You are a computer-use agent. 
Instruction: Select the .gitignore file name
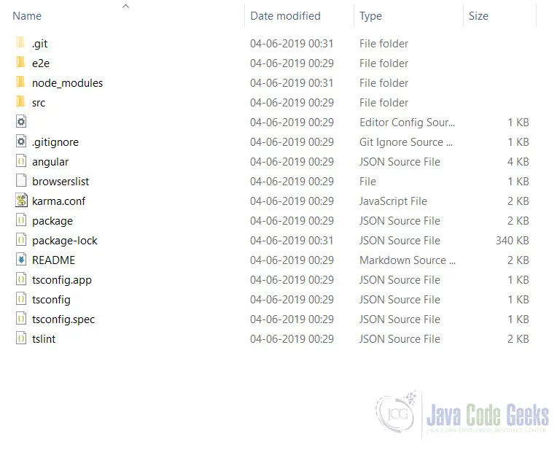pos(55,142)
